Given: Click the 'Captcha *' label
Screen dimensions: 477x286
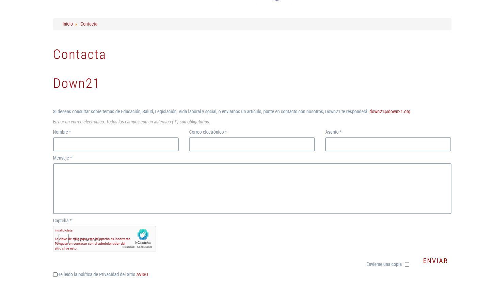Looking at the screenshot, I should click(62, 221).
